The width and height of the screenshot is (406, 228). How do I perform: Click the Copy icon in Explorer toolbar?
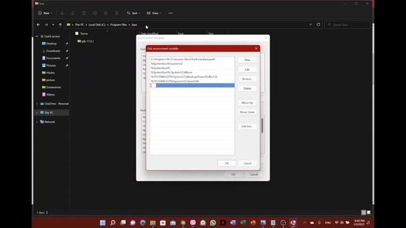point(74,13)
